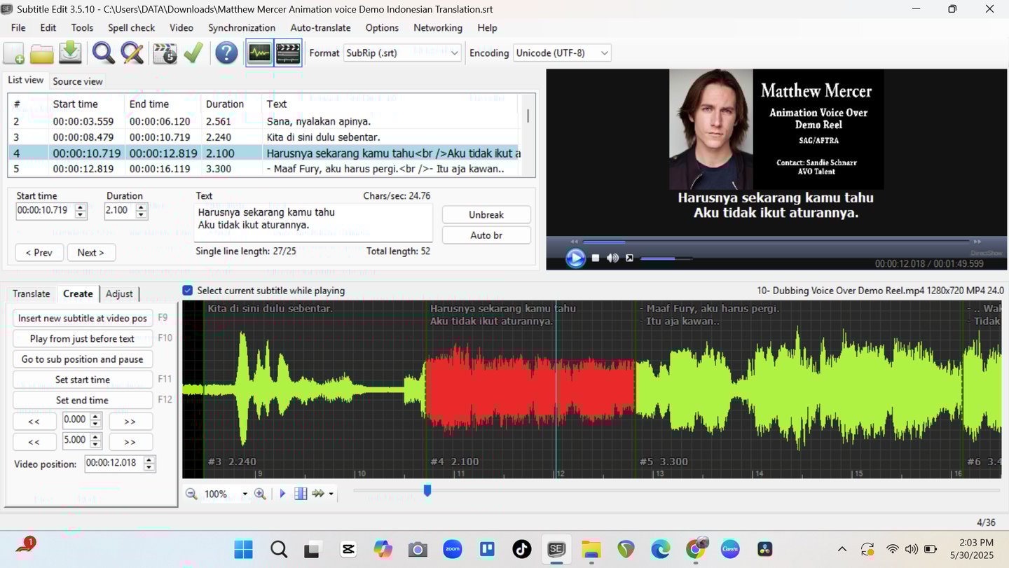The height and width of the screenshot is (568, 1009).
Task: Open the Replace tool (magnifier with pencil)
Action: tap(132, 53)
